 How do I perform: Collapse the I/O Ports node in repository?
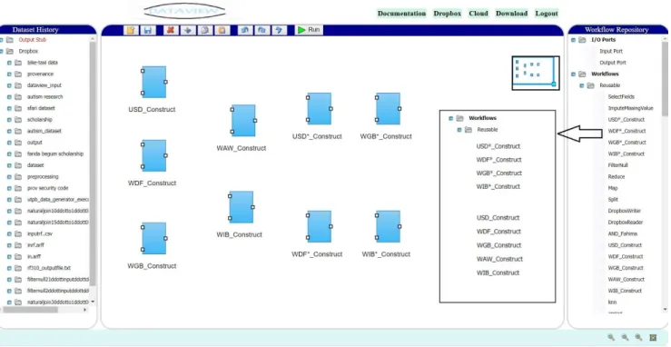[574, 40]
